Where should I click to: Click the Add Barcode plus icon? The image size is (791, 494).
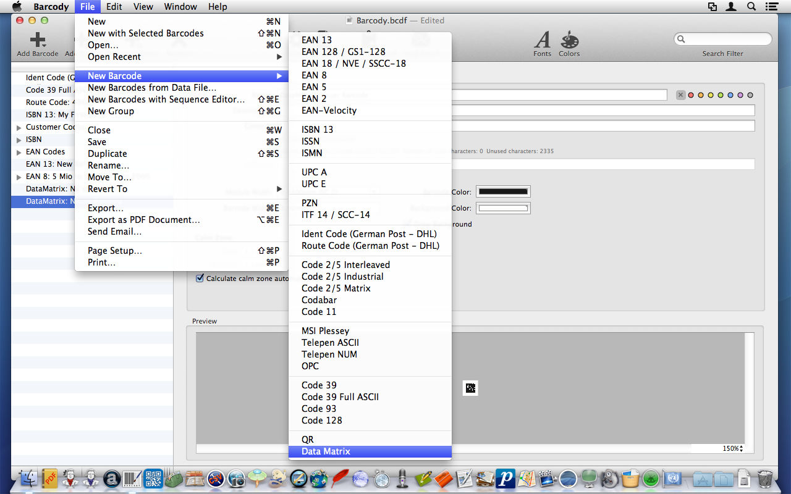(x=38, y=40)
